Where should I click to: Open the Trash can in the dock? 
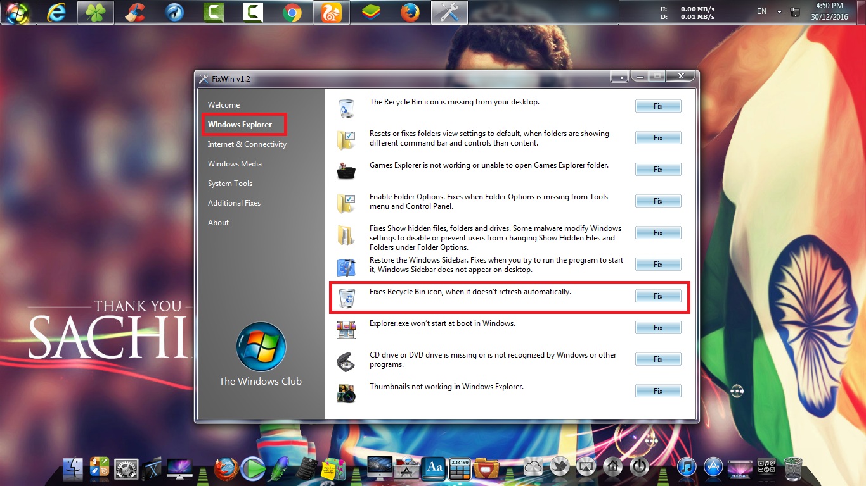[793, 468]
